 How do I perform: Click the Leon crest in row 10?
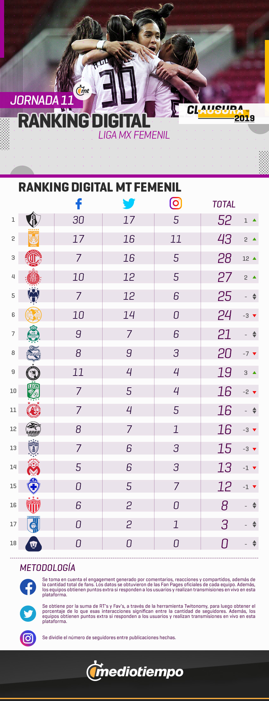[x=34, y=391]
